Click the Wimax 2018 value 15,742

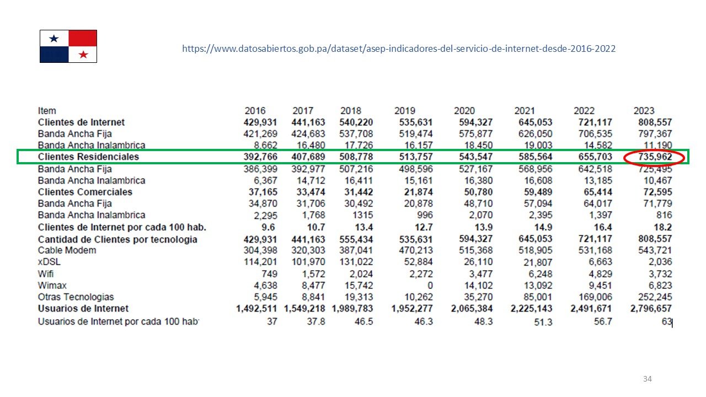359,286
